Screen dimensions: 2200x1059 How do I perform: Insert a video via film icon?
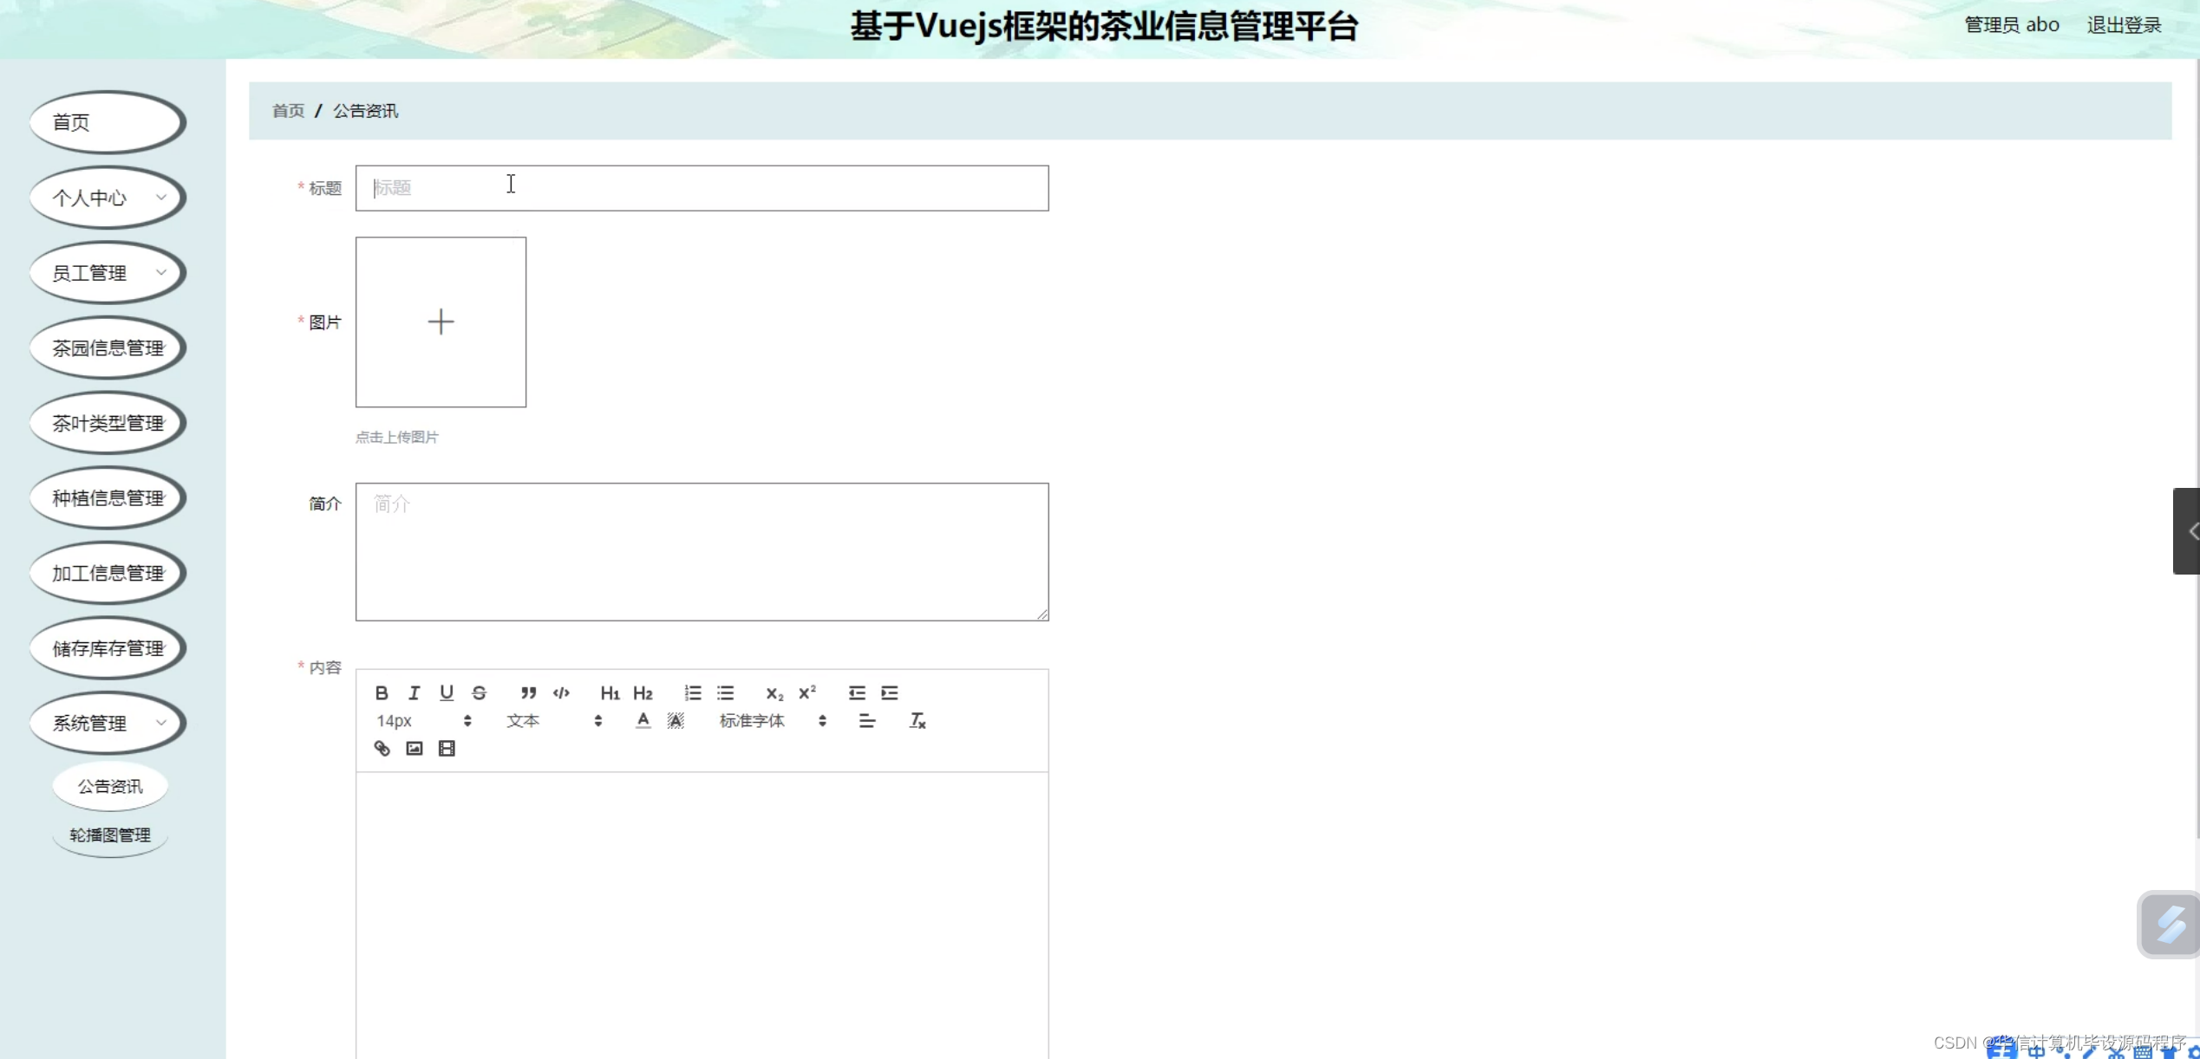tap(447, 748)
